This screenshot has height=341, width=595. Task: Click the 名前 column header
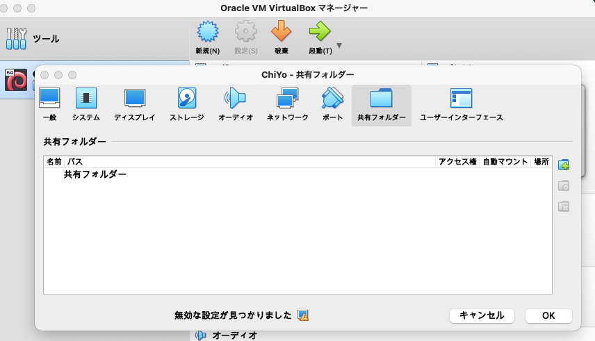click(x=54, y=162)
